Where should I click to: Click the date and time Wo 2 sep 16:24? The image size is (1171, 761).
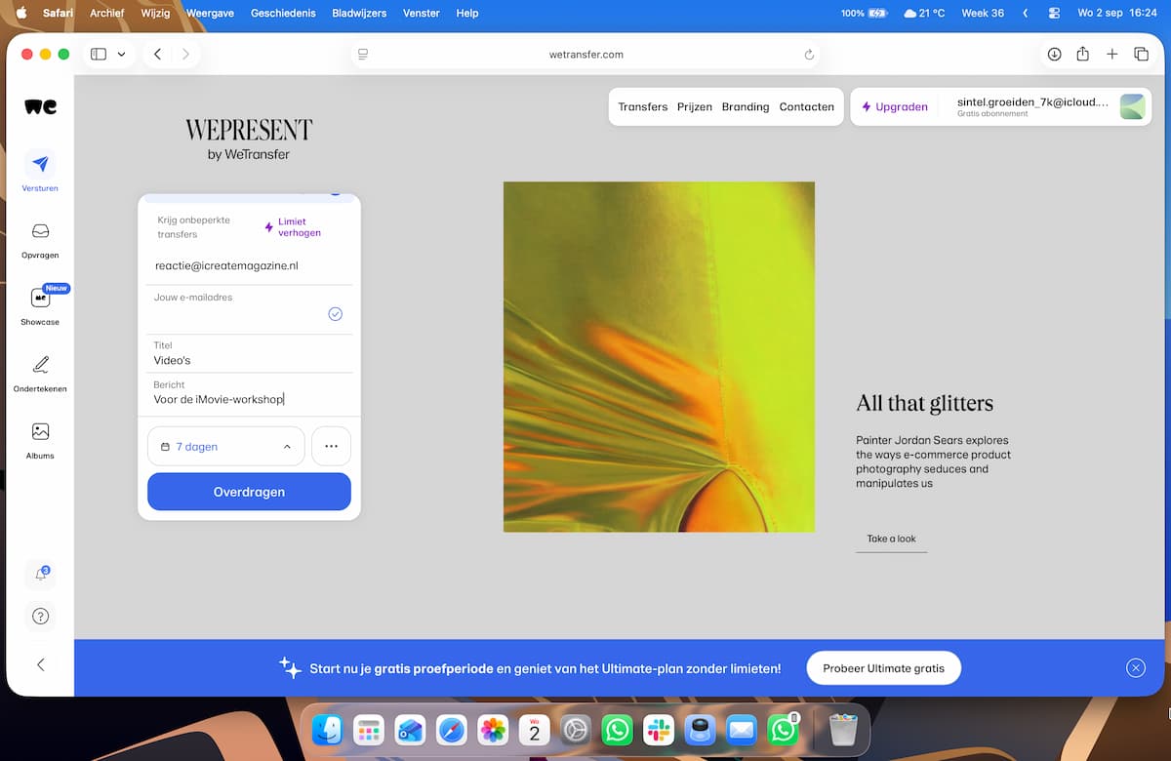click(x=1117, y=13)
